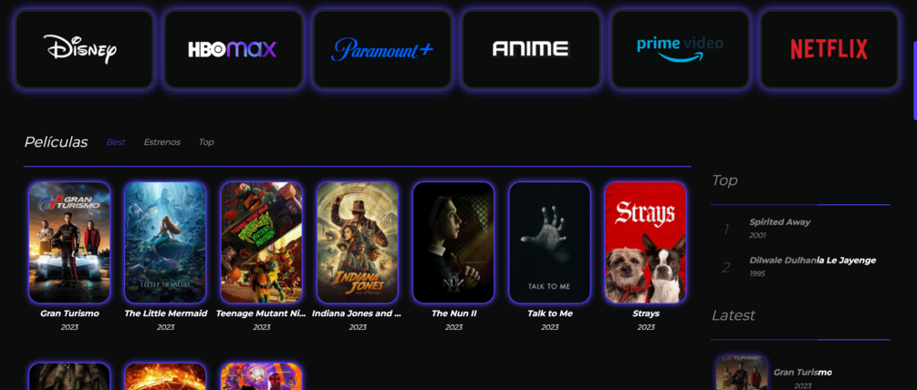Open The Little Mermaid poster
The image size is (917, 390).
click(165, 242)
